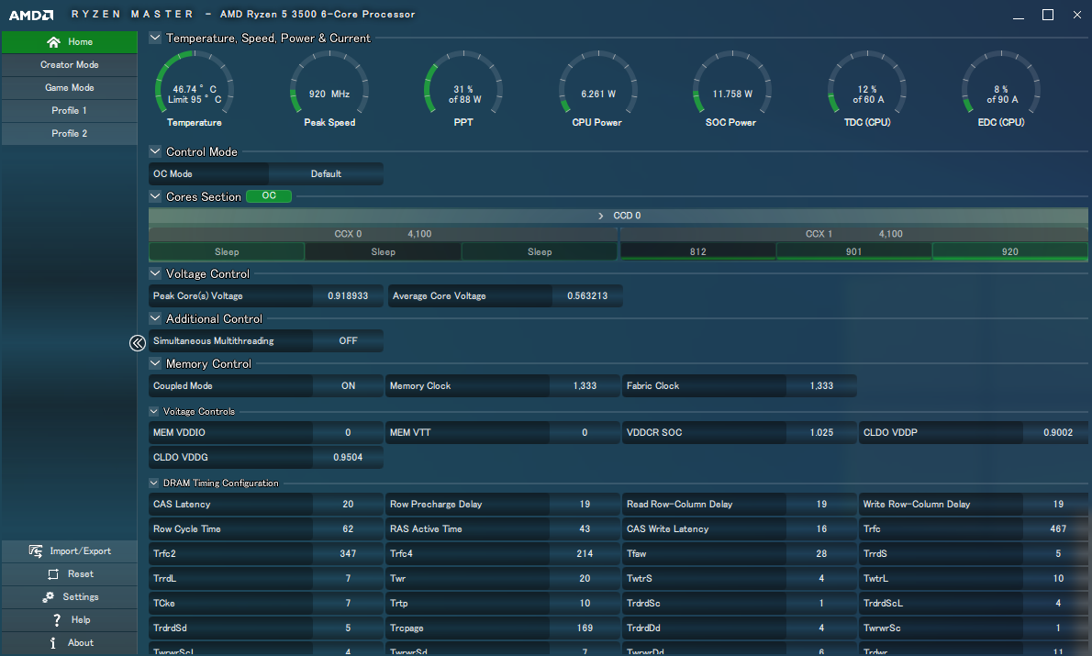
Task: Expand the CCD 0 chevron bar
Action: (601, 216)
